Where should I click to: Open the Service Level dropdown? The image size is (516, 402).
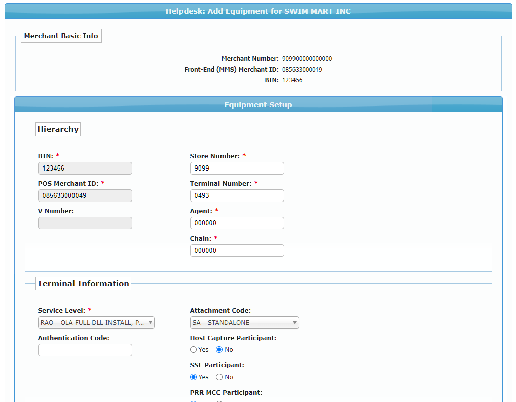96,323
